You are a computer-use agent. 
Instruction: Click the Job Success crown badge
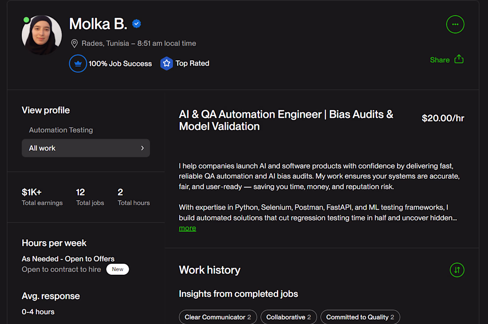(x=78, y=63)
